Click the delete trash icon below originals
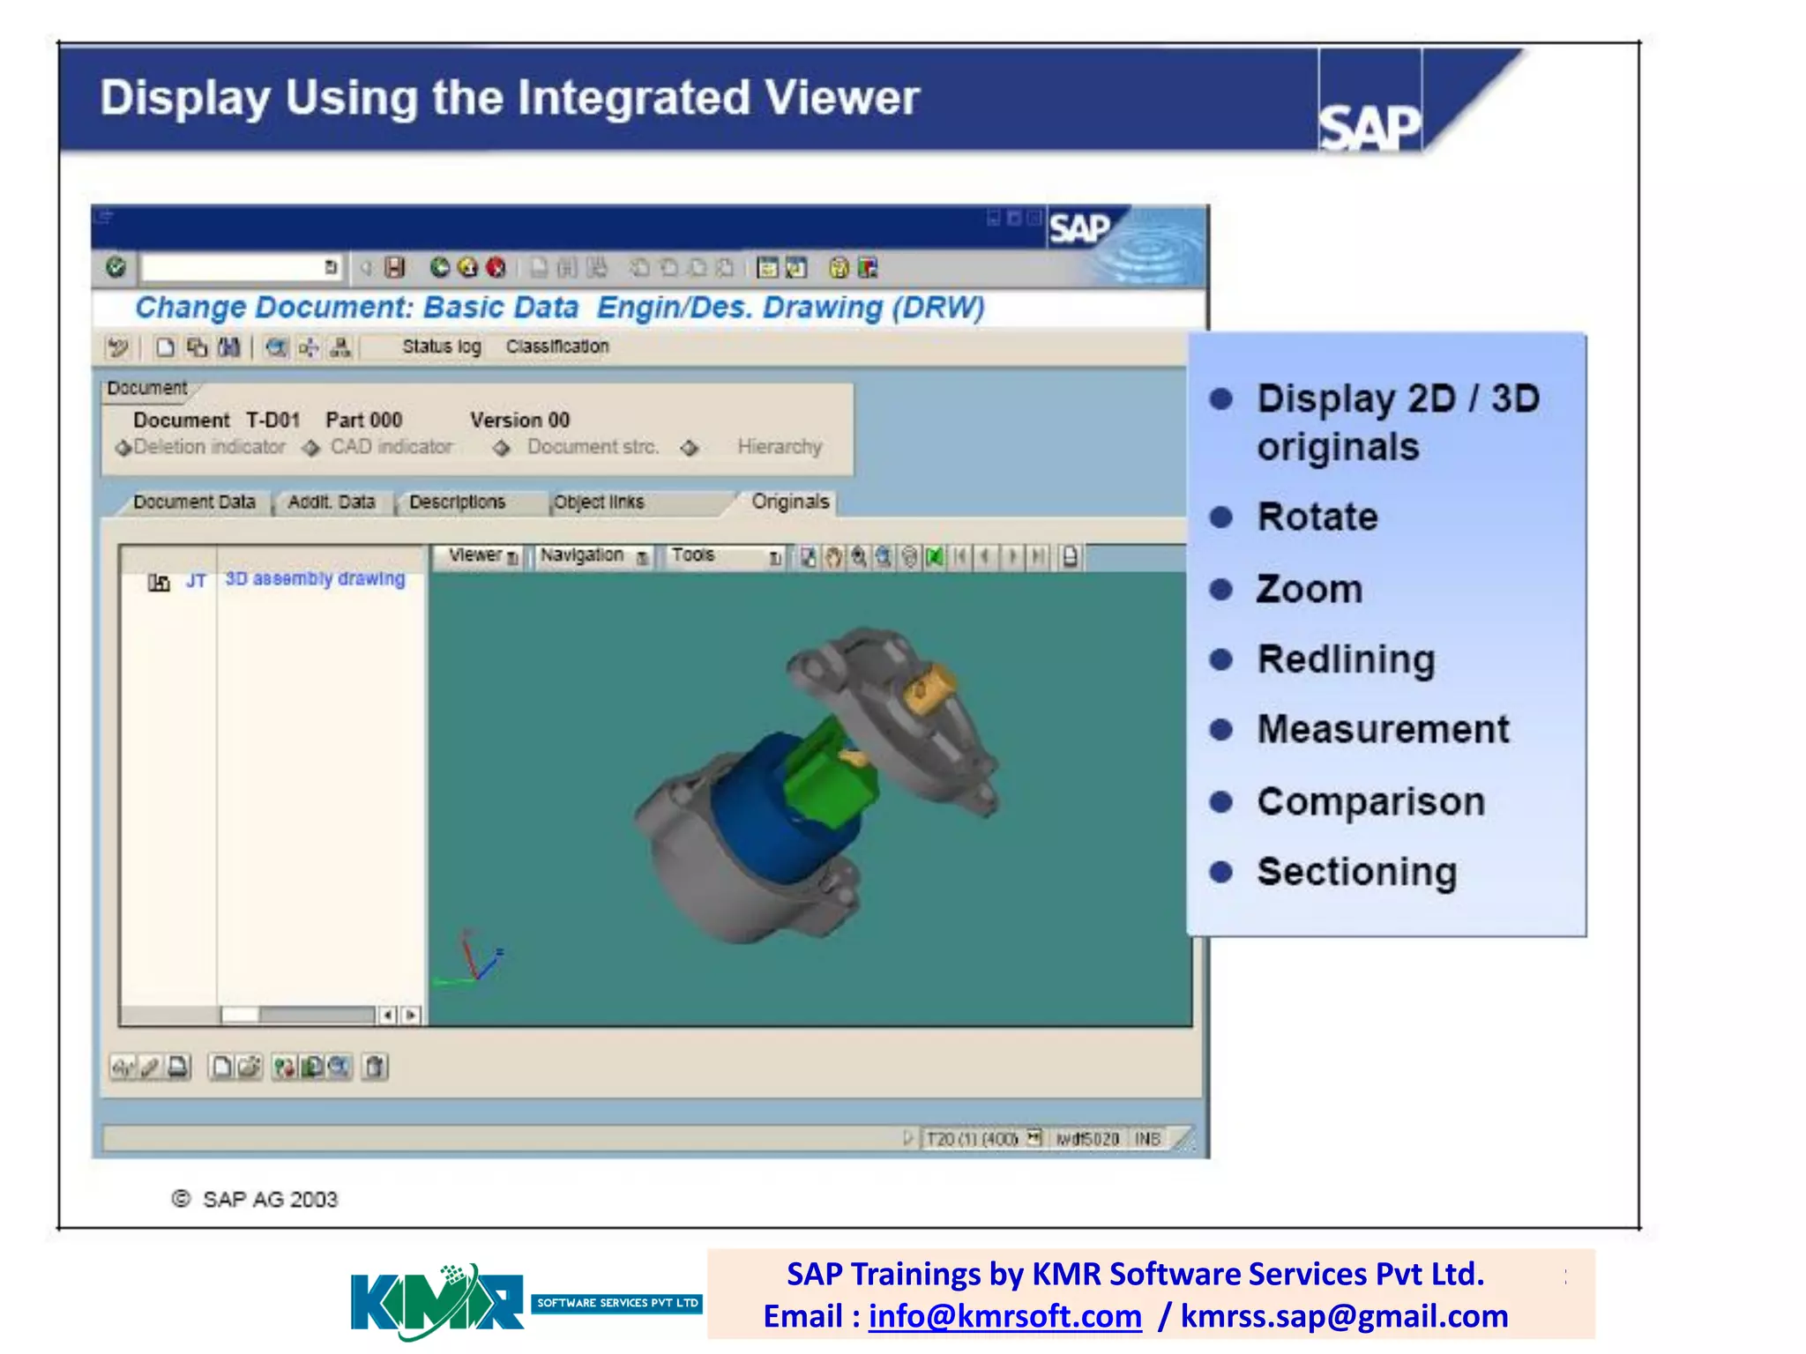The image size is (1806, 1354). point(375,1068)
